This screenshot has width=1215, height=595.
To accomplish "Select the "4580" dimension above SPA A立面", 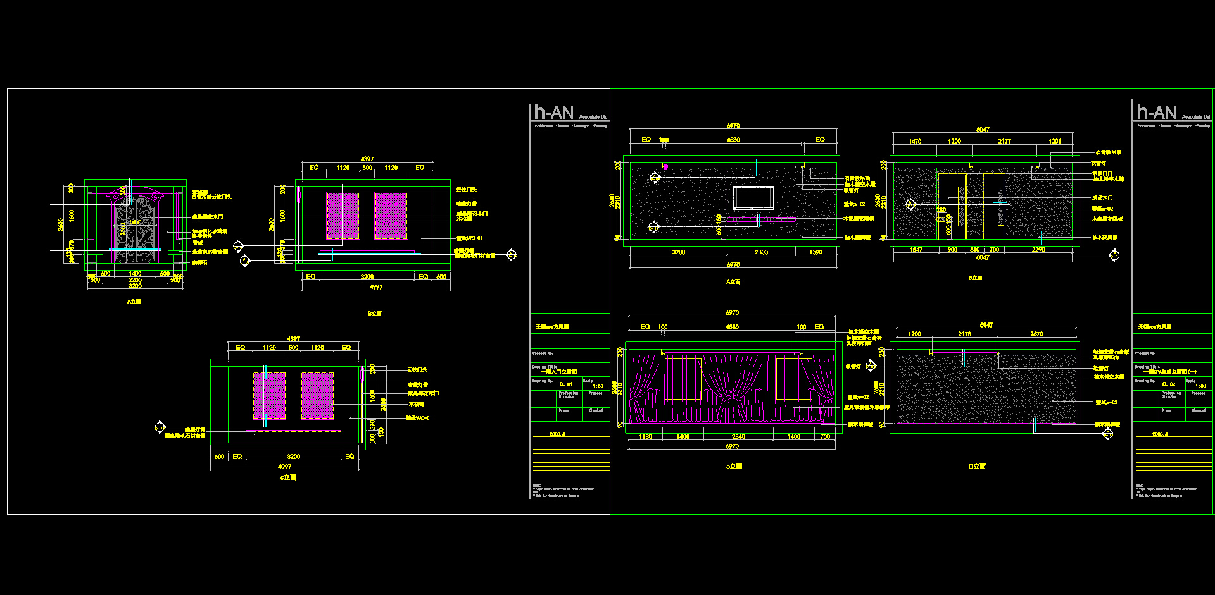I will pyautogui.click(x=733, y=140).
